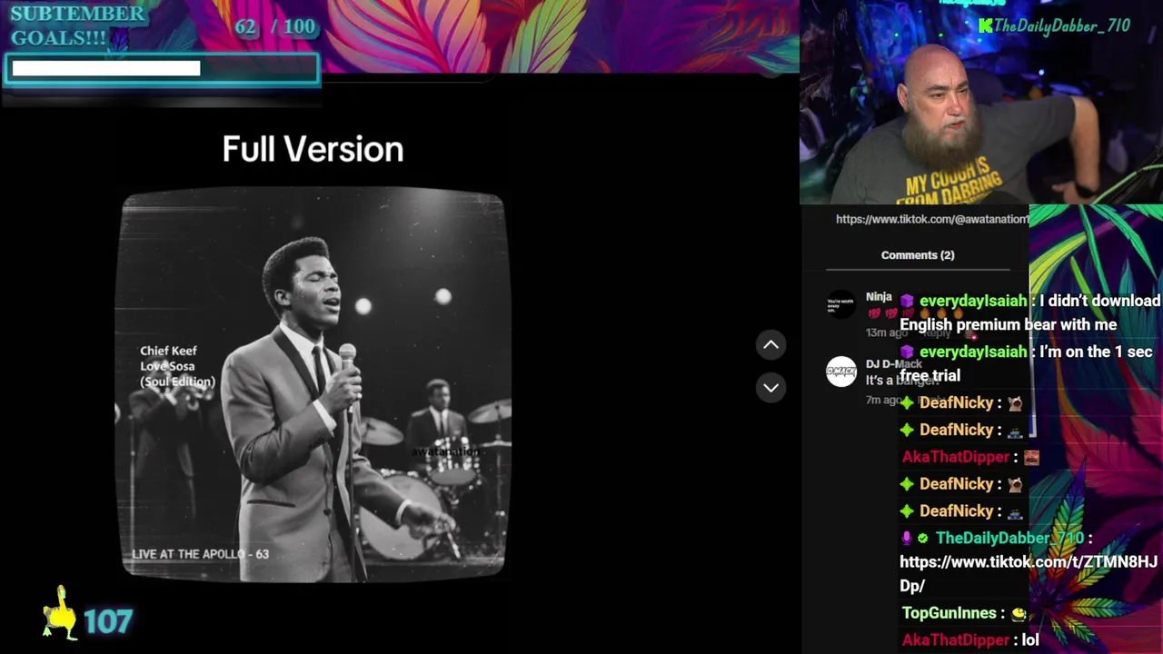Click the '62 / 100' goal counter
The height and width of the screenshot is (654, 1163).
point(275,26)
